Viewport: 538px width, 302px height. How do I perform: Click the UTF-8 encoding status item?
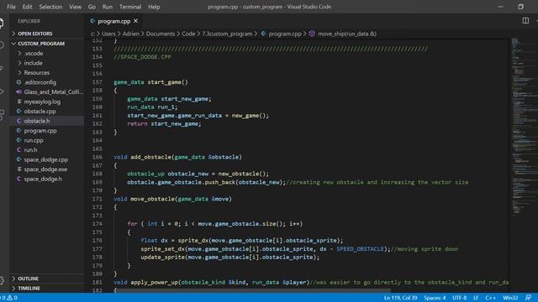460,298
